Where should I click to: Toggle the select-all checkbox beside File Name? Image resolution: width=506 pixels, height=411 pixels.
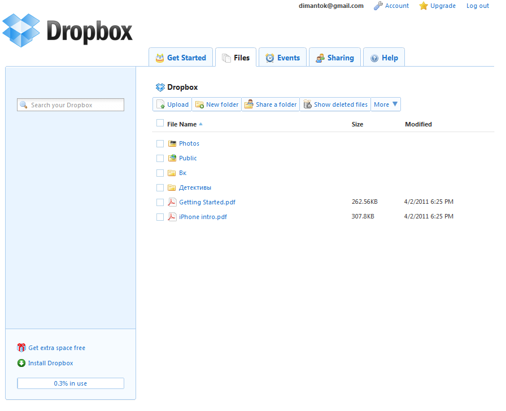(x=160, y=124)
